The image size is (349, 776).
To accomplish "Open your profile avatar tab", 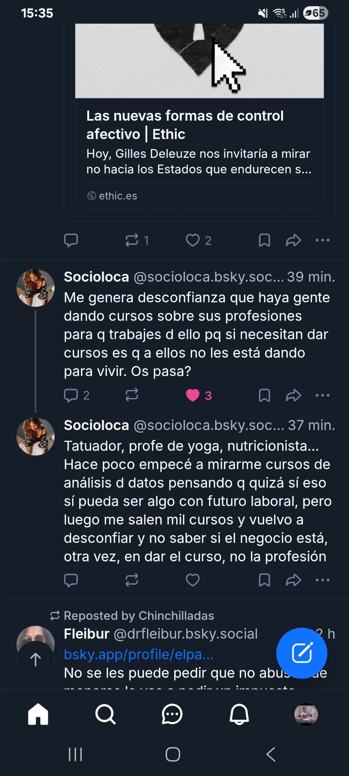I will coord(306,714).
